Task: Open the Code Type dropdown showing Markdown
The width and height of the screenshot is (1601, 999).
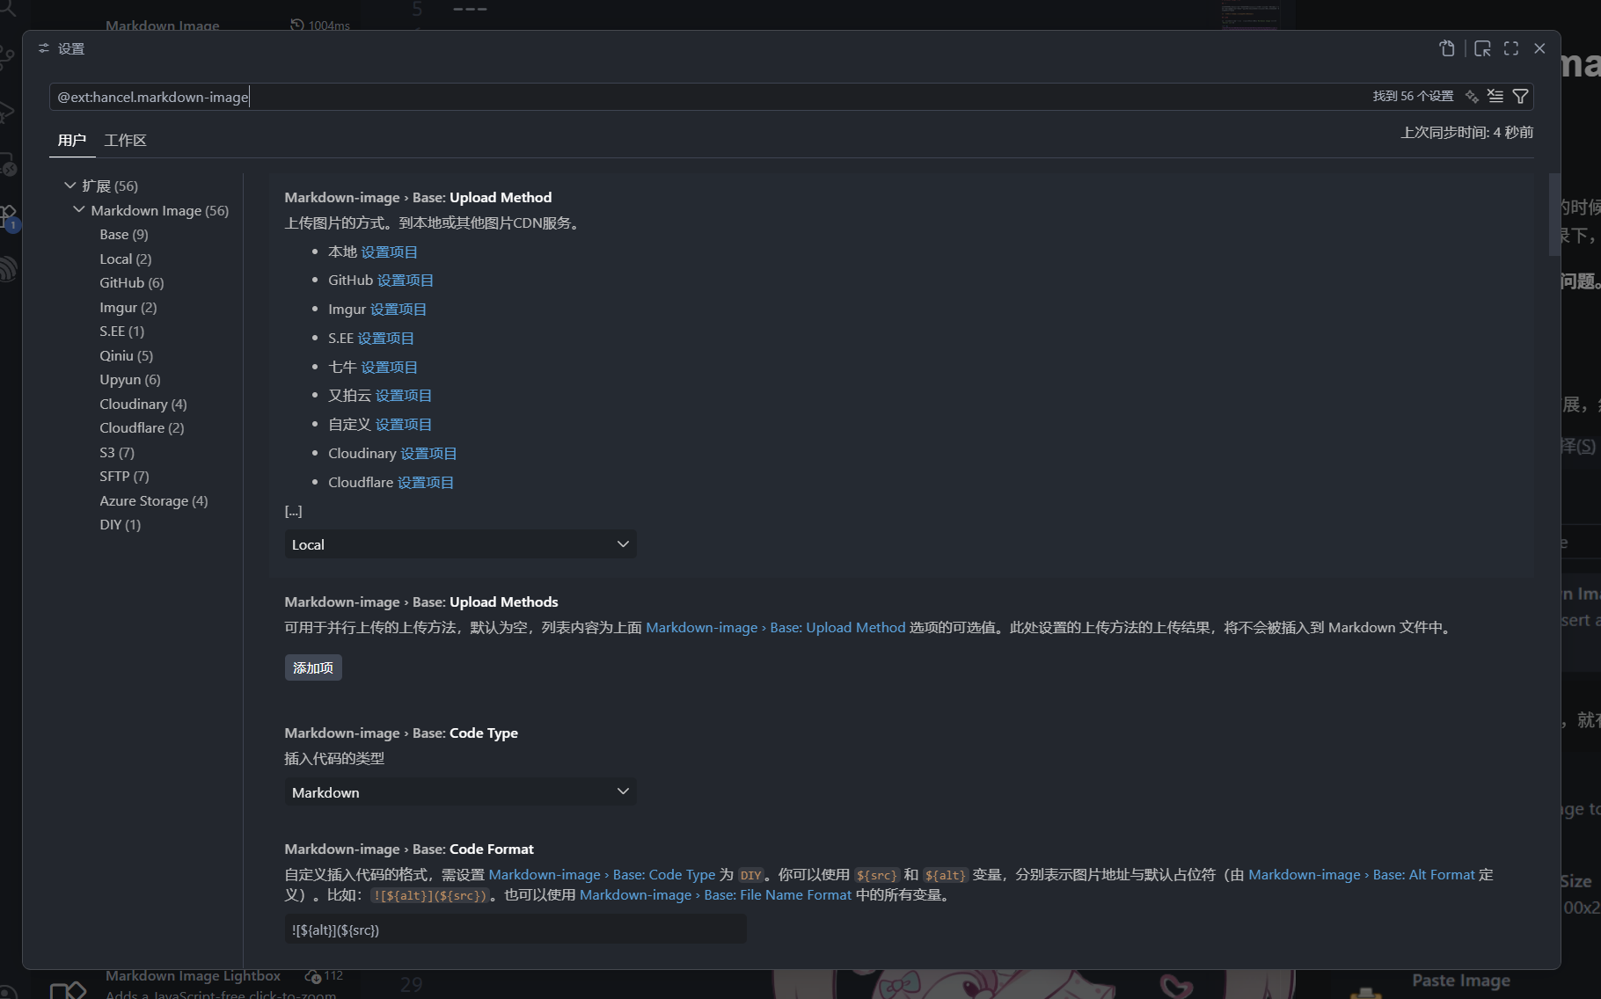Action: pos(460,792)
